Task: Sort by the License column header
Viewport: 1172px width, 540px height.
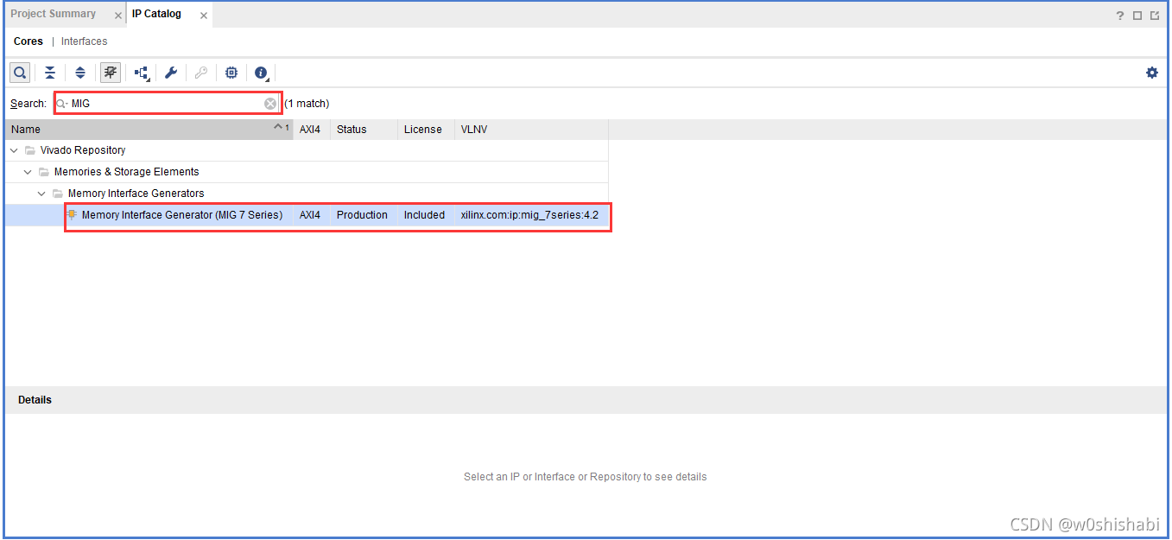Action: click(426, 130)
